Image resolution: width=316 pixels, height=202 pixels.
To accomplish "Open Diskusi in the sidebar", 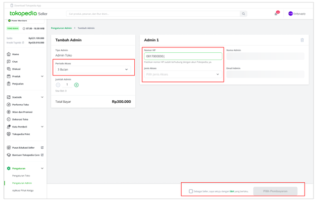I will [16, 69].
